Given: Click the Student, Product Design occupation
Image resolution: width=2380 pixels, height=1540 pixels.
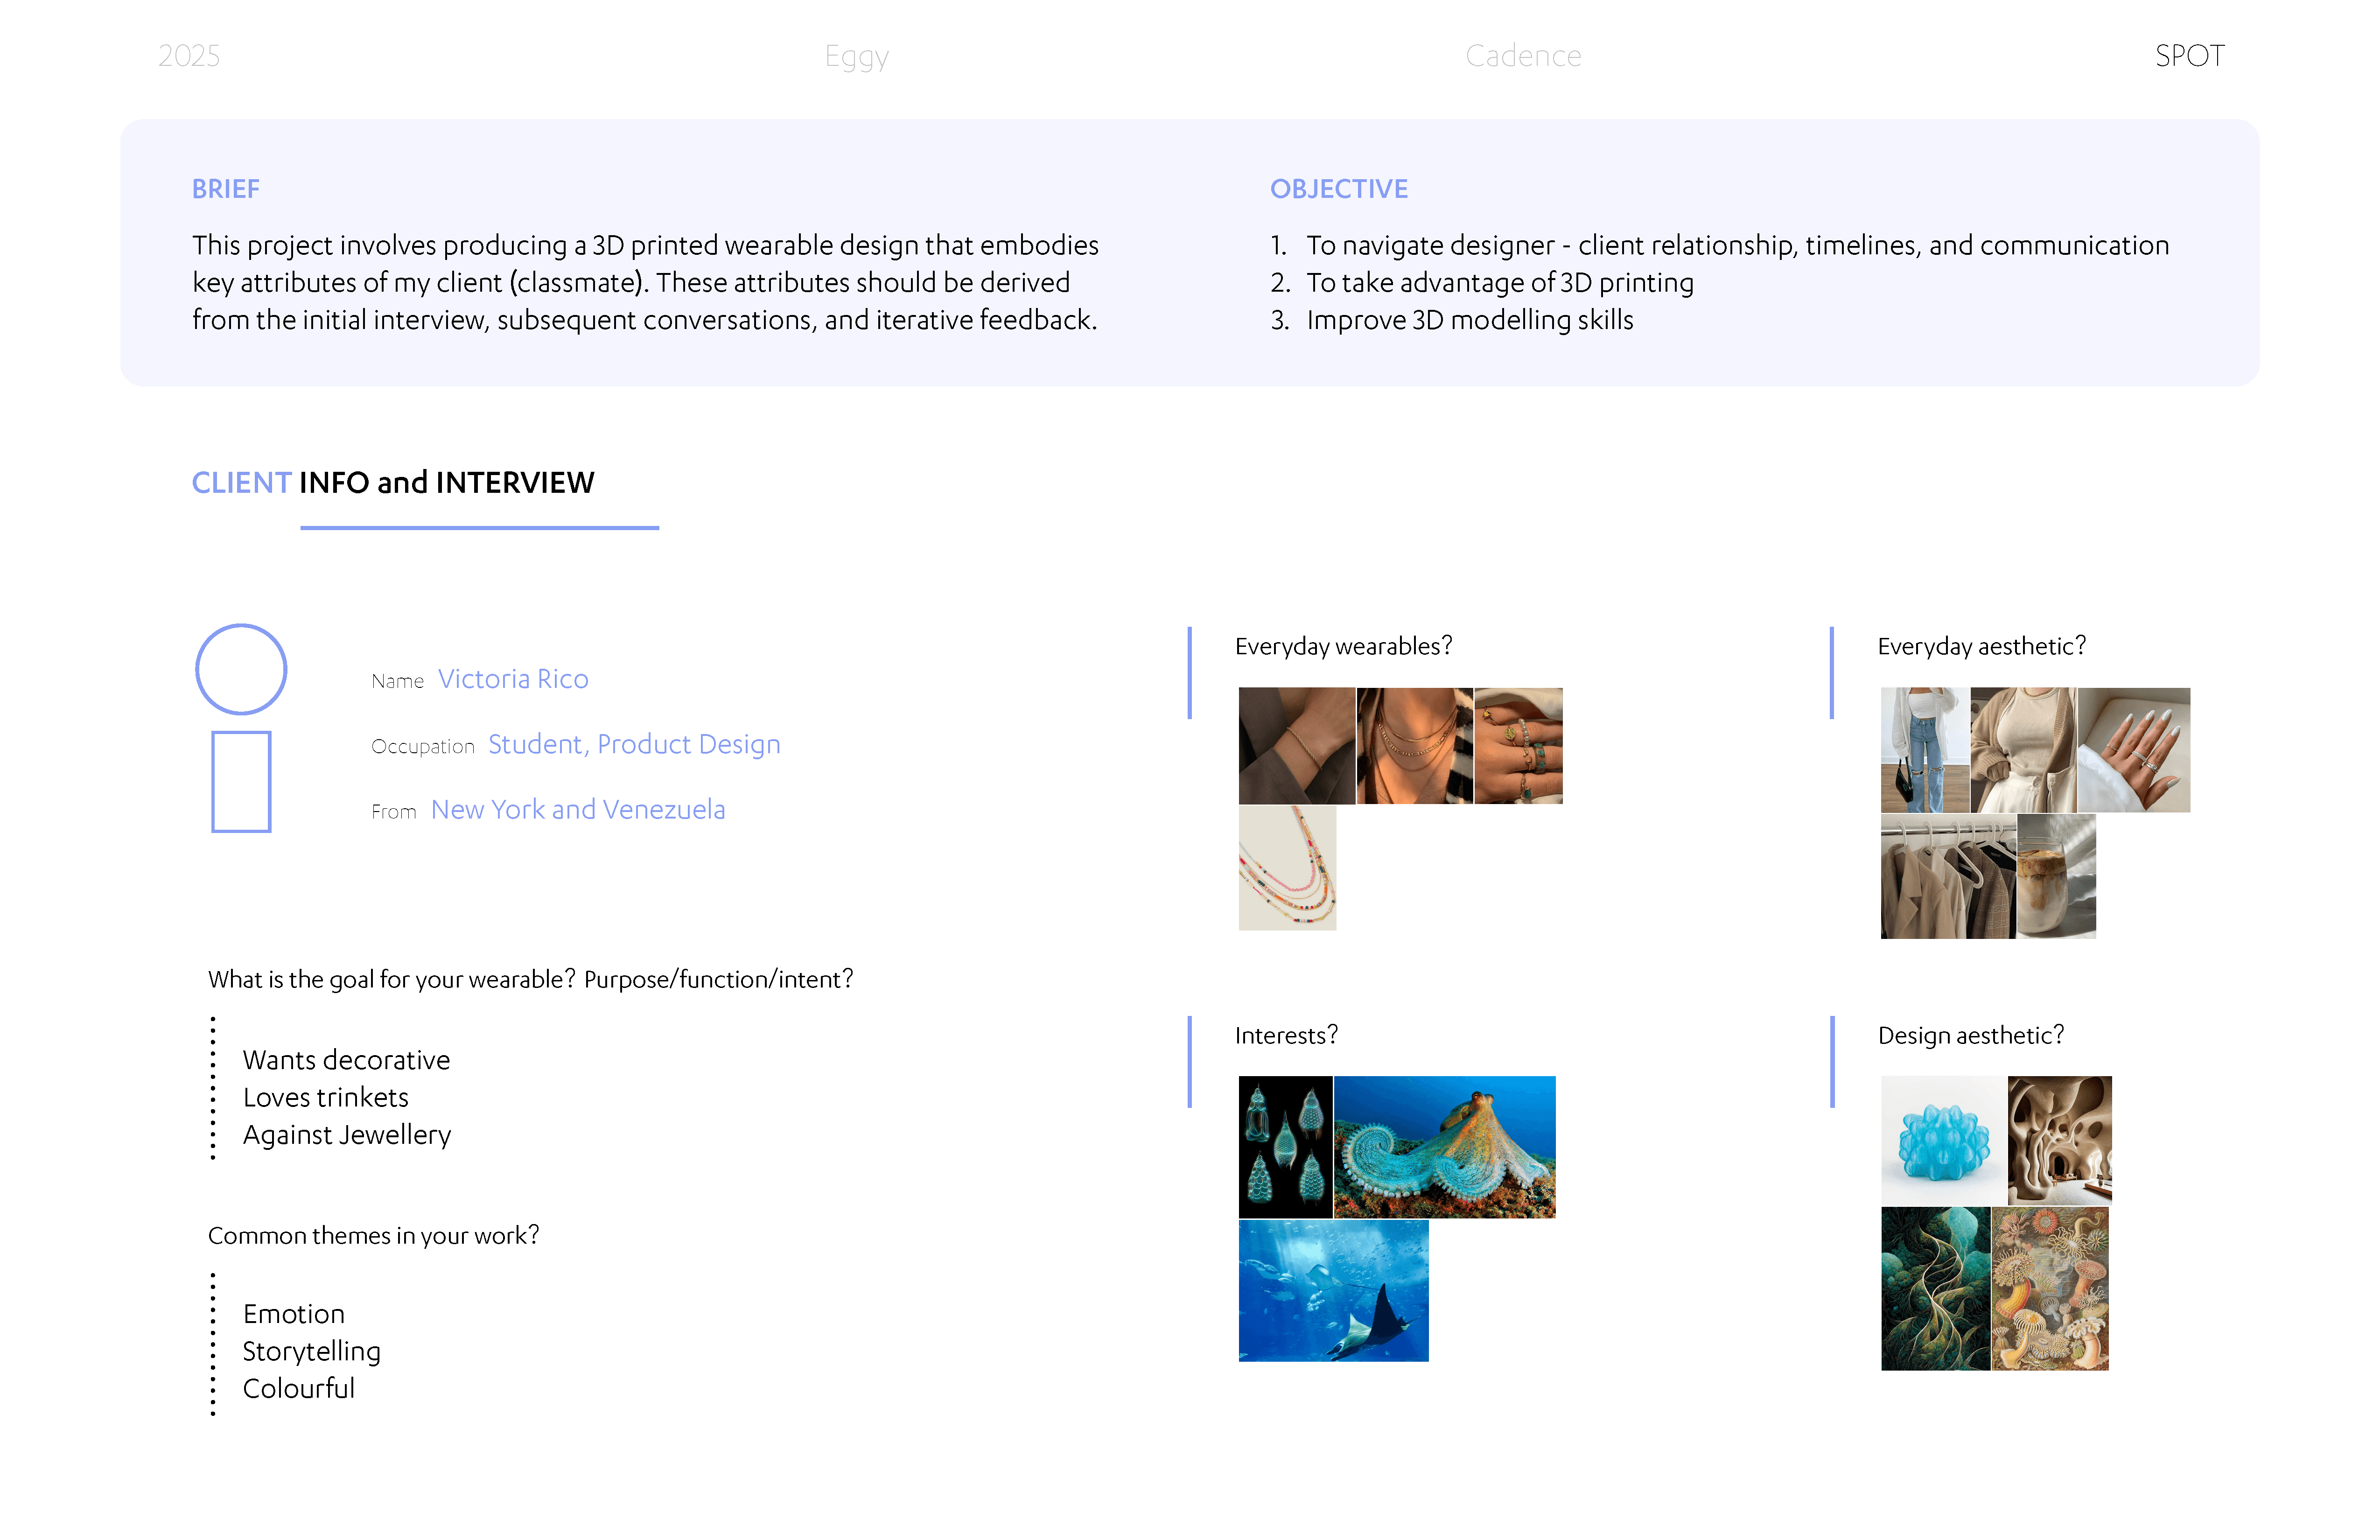Looking at the screenshot, I should (634, 744).
